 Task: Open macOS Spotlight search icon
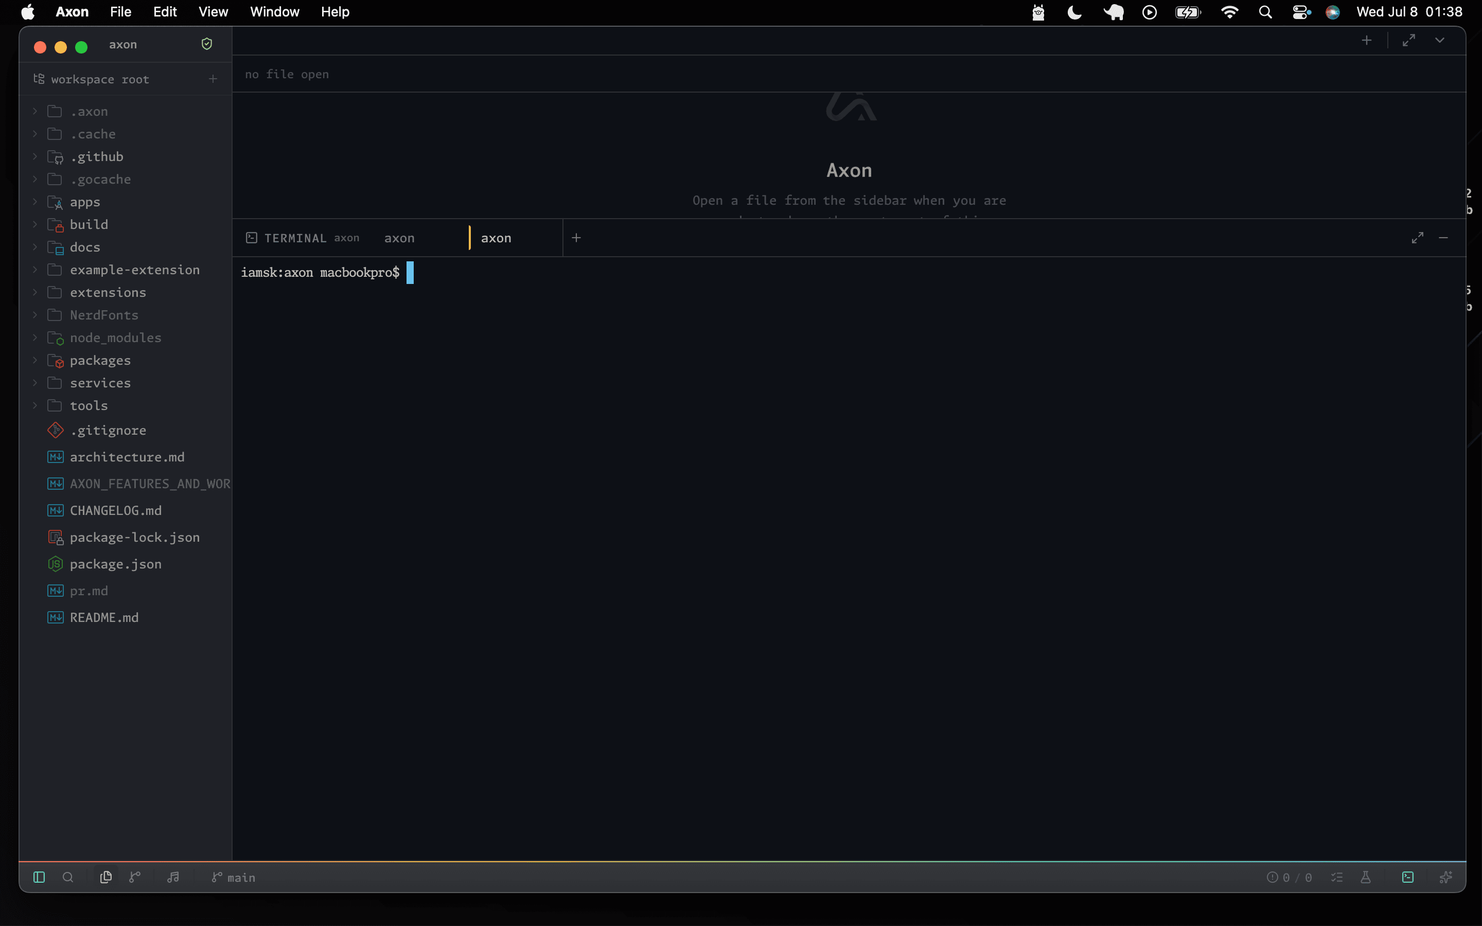tap(1265, 12)
